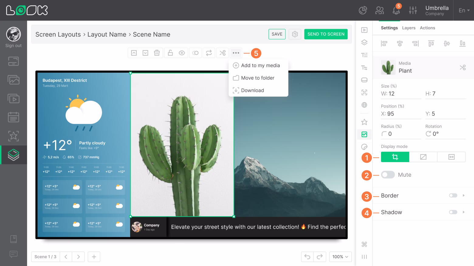Bring layer forward toolbar icon
474x266 pixels.
coord(134,53)
